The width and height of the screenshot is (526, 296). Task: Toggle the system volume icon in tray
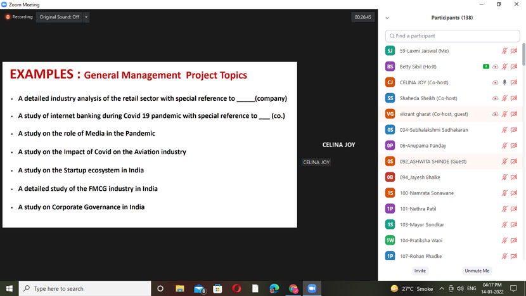tap(459, 288)
